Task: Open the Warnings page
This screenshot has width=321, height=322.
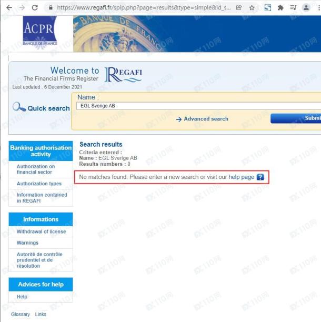Action: click(x=27, y=243)
